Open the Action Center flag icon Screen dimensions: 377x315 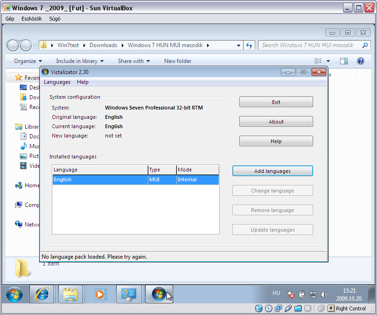pos(290,294)
